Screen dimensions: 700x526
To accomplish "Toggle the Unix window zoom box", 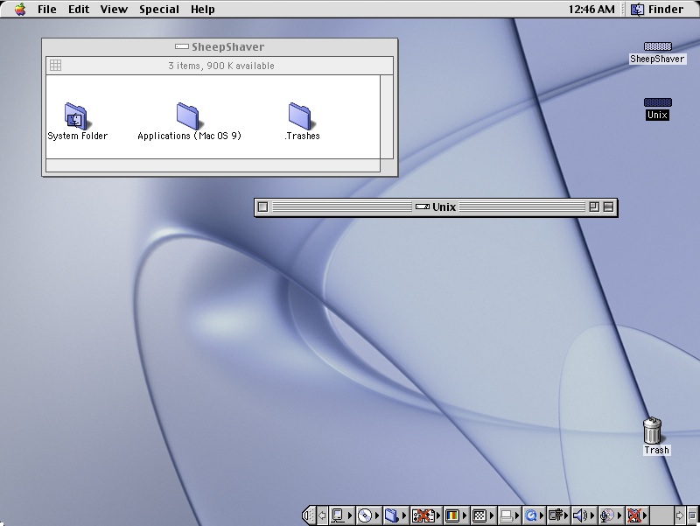I will pos(594,207).
